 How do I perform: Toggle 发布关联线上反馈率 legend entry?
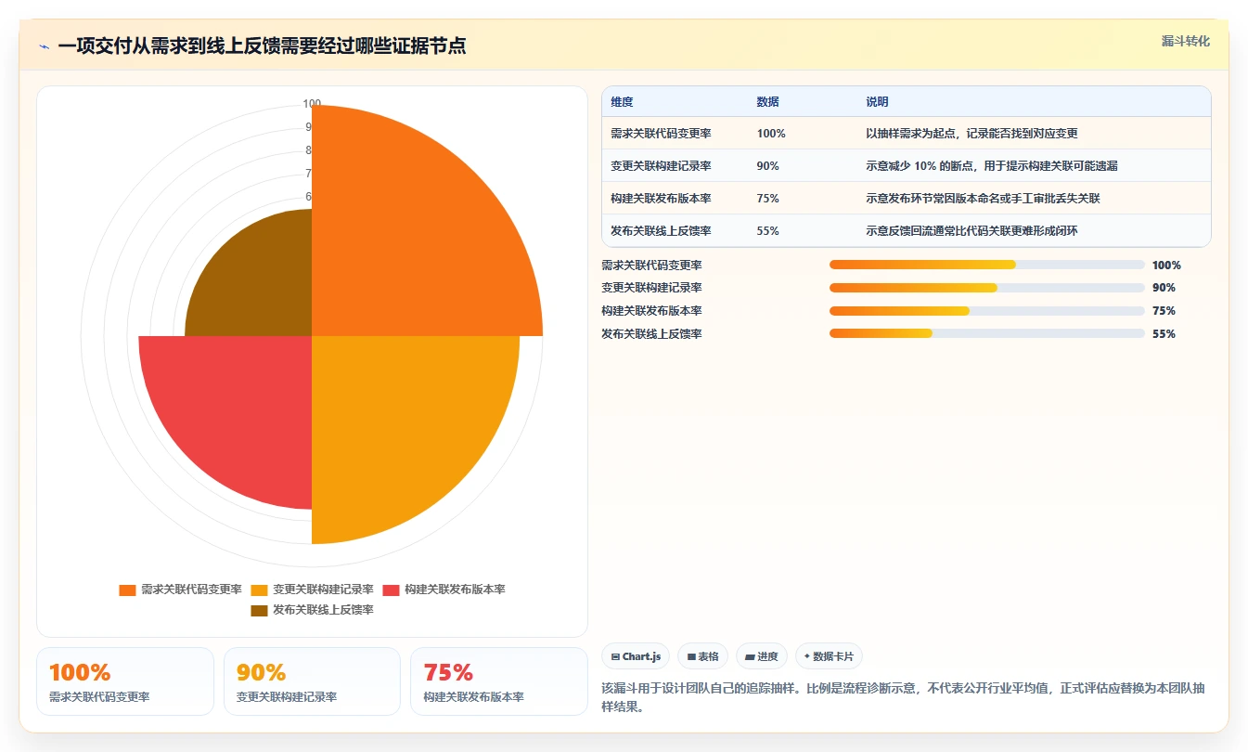coord(313,610)
